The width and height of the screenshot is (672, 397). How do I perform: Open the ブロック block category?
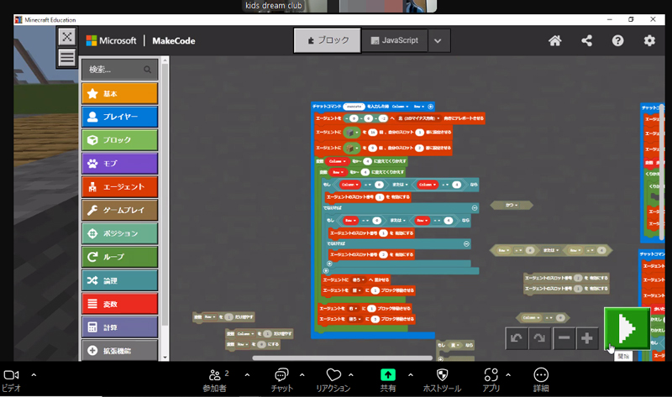[120, 140]
